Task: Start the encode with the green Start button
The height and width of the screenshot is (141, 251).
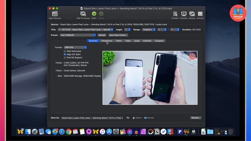Action: (94, 14)
